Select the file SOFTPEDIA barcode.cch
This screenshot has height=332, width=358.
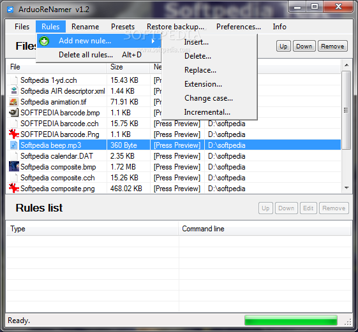(59, 124)
